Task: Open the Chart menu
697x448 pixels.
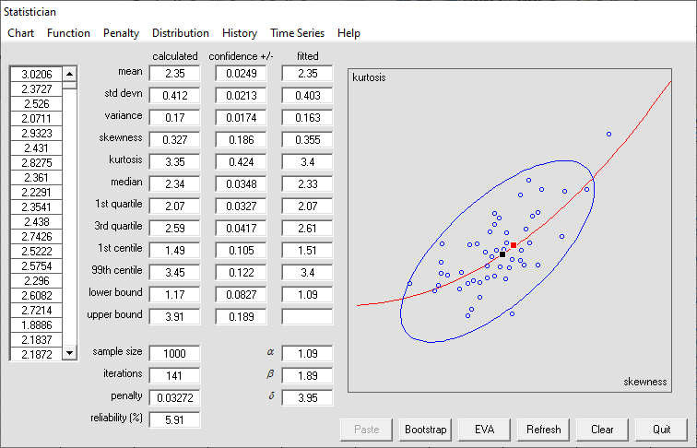Action: coord(20,33)
